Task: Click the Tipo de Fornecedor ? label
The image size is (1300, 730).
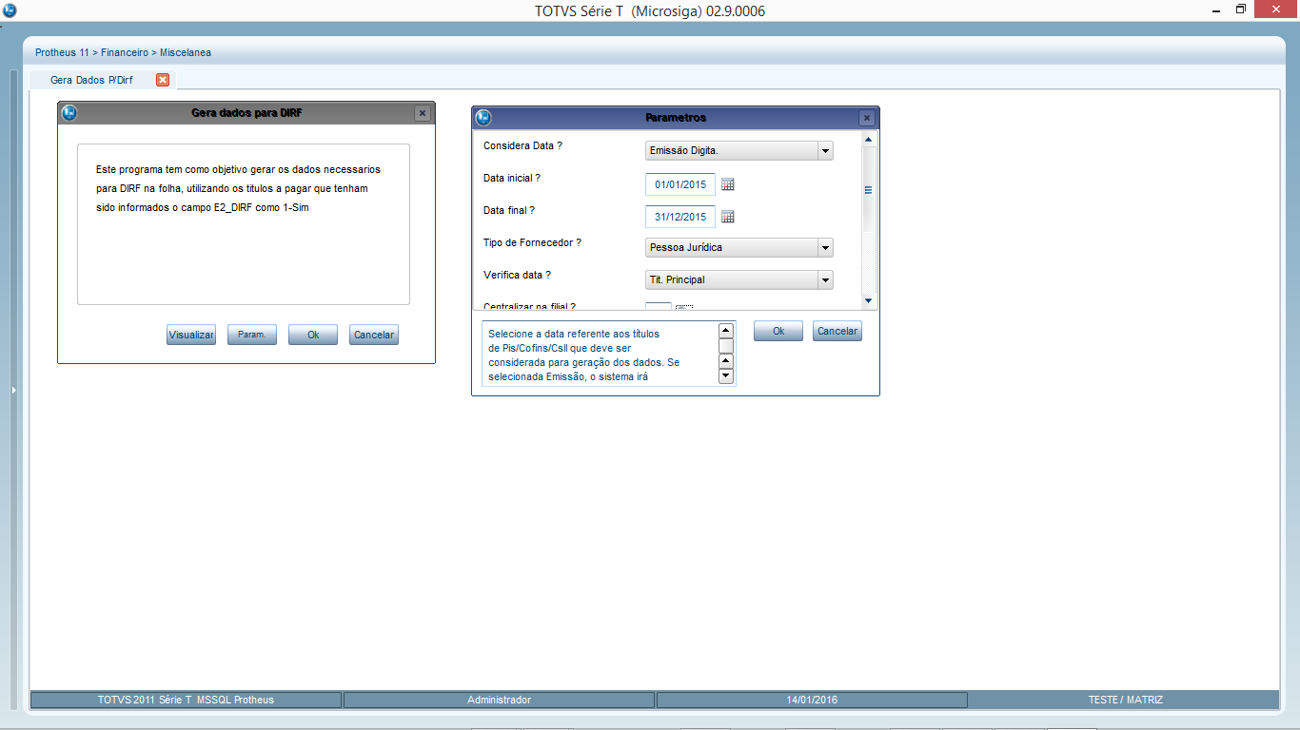Action: [532, 242]
